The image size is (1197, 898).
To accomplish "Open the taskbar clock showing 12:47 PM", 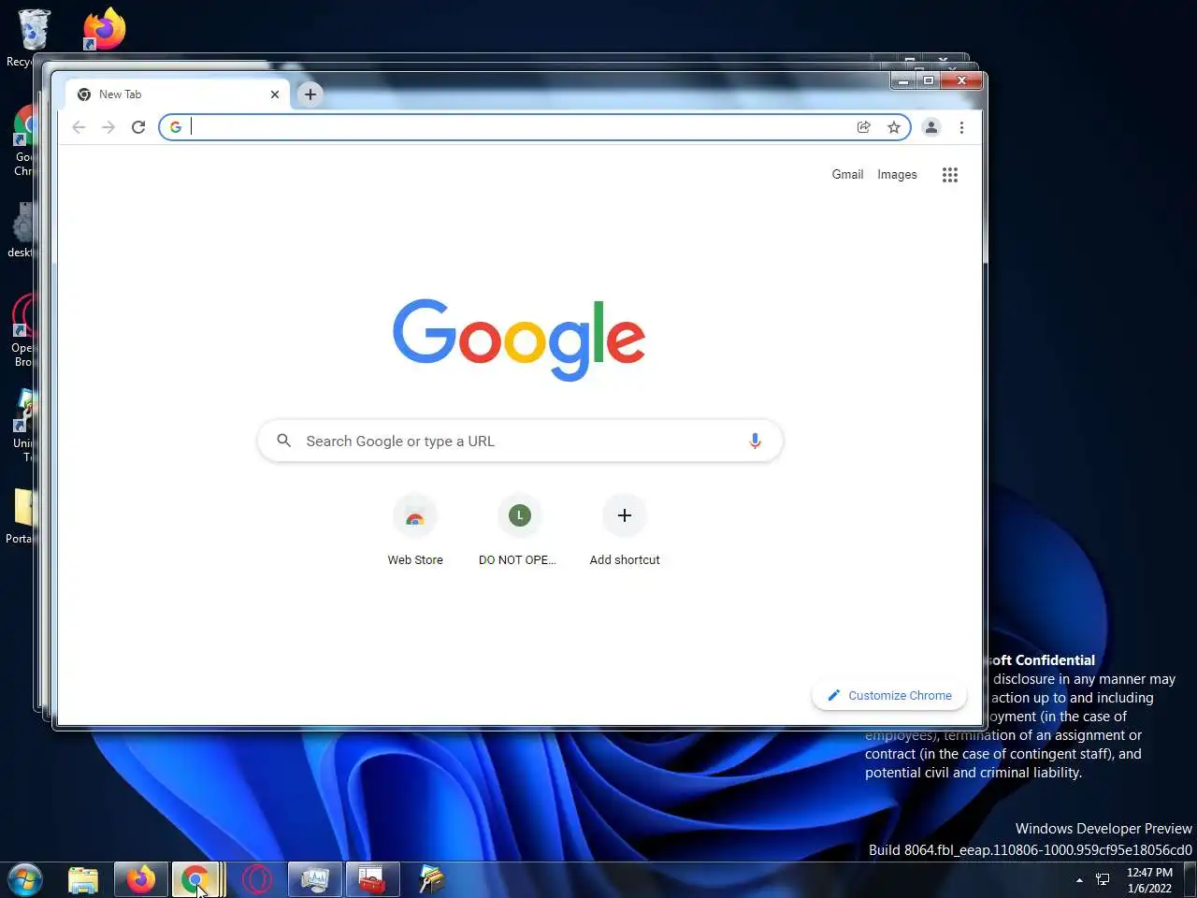I will (x=1149, y=880).
